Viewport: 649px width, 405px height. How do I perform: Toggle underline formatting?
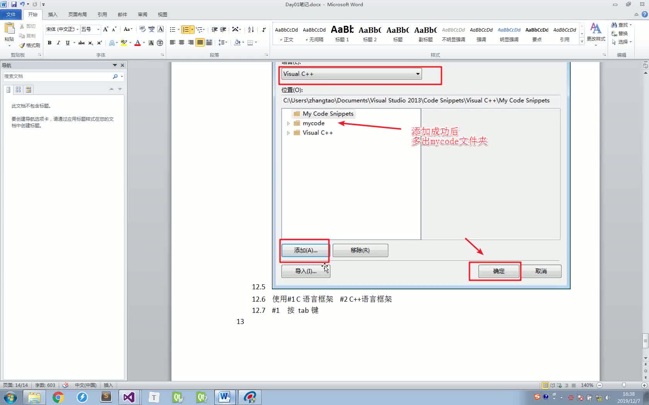coord(68,43)
